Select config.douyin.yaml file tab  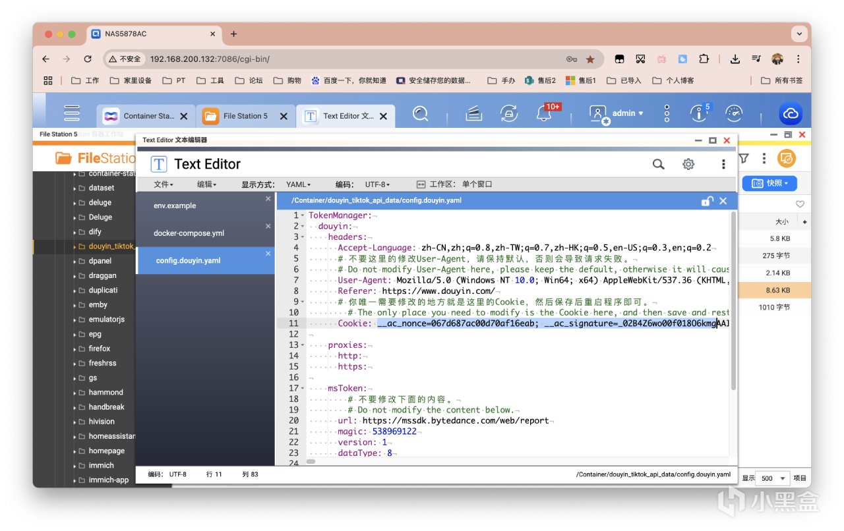click(x=204, y=260)
